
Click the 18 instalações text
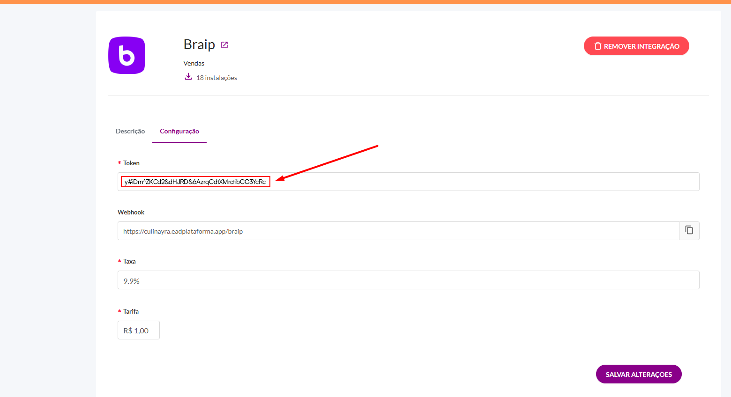[x=216, y=78]
